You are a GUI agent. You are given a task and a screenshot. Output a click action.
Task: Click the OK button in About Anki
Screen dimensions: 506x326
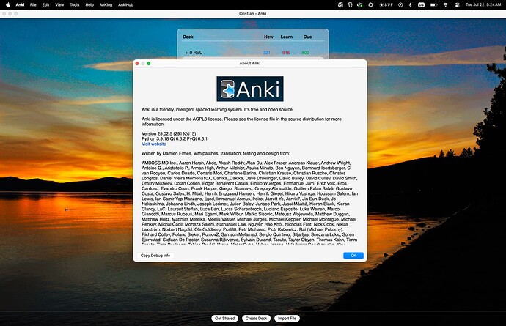coord(353,256)
